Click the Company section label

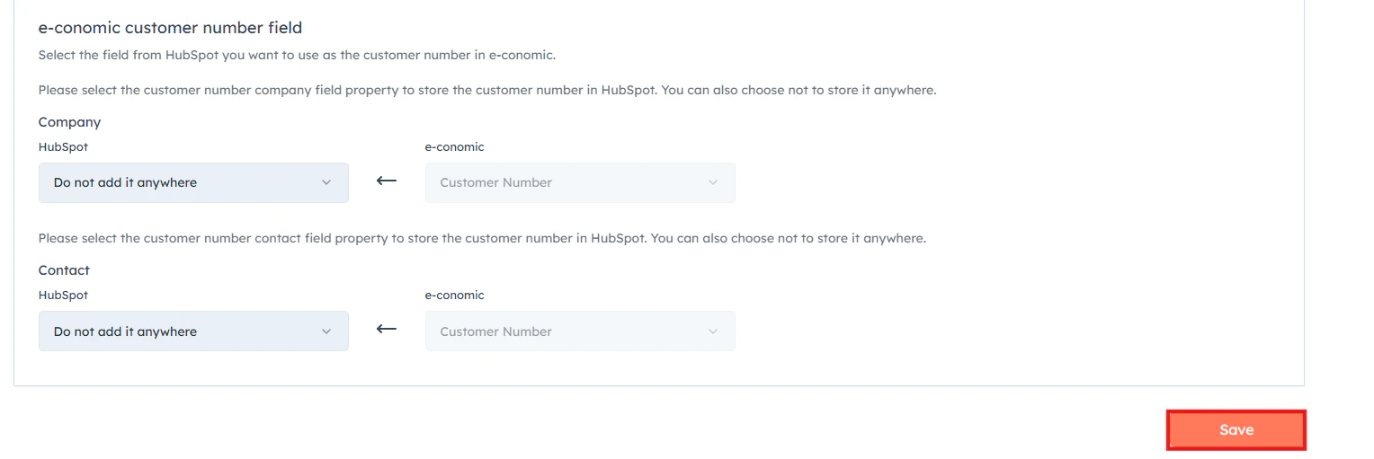coord(69,122)
